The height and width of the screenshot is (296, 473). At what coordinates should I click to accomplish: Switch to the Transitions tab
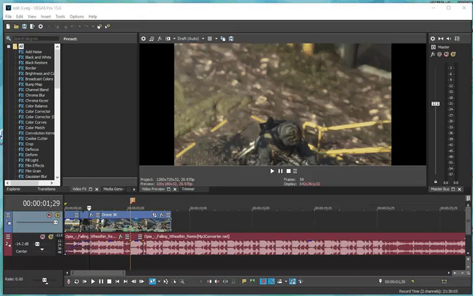pyautogui.click(x=47, y=189)
